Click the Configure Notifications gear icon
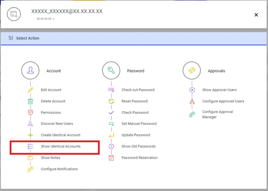The width and height of the screenshot is (268, 191). coord(30,169)
